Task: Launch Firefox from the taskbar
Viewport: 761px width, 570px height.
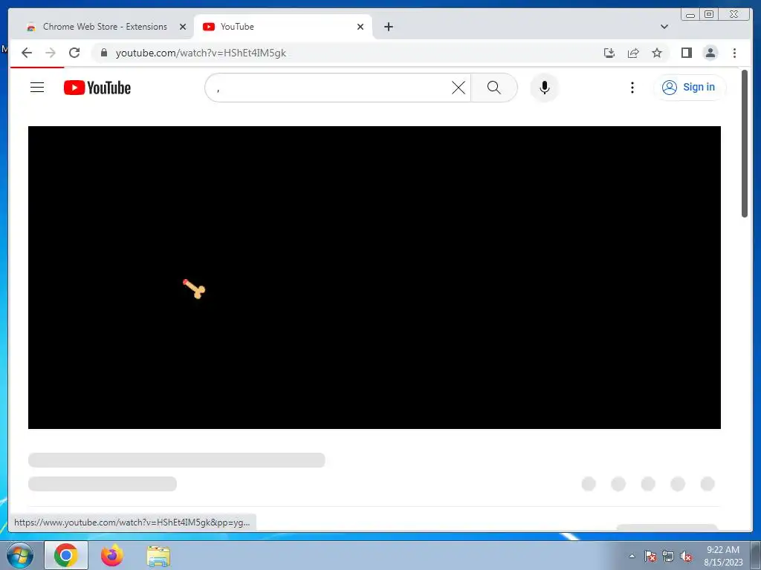Action: pos(111,555)
